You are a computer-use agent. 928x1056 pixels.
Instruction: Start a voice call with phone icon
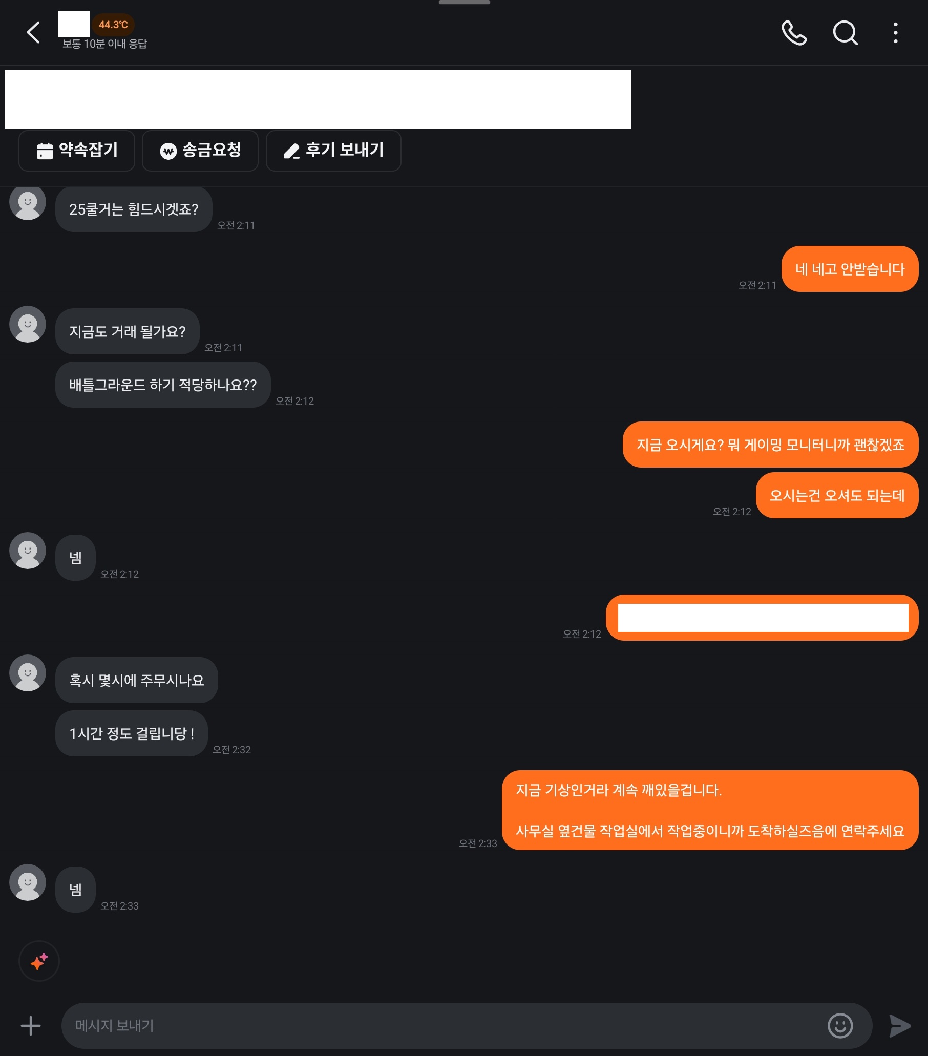(x=794, y=33)
